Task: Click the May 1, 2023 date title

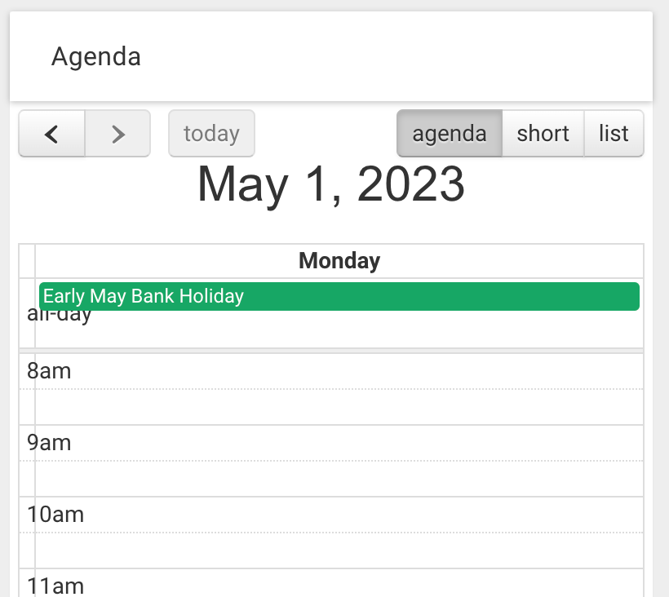Action: [331, 184]
